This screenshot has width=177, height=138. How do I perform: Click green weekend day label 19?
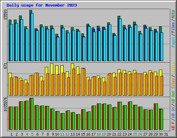(104, 134)
